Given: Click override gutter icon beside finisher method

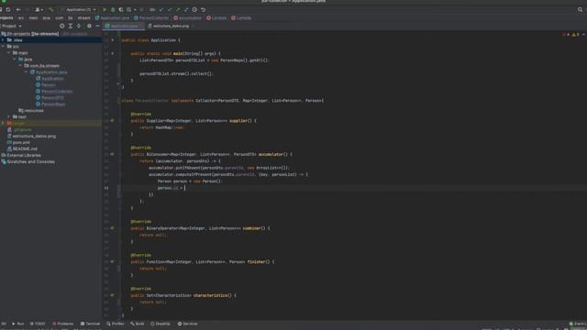Looking at the screenshot, I should pos(112,261).
